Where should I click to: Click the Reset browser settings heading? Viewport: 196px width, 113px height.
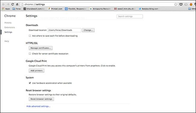38,90
